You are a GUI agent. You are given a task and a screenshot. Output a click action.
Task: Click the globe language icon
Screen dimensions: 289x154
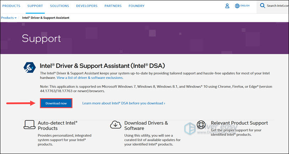tap(237, 6)
